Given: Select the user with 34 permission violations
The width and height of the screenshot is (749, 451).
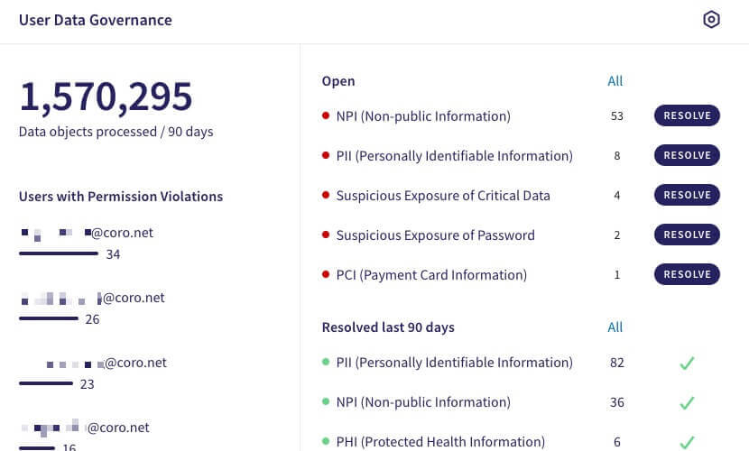Looking at the screenshot, I should coord(87,233).
